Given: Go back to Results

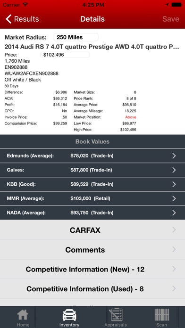Looking at the screenshot, I should [x=22, y=19].
